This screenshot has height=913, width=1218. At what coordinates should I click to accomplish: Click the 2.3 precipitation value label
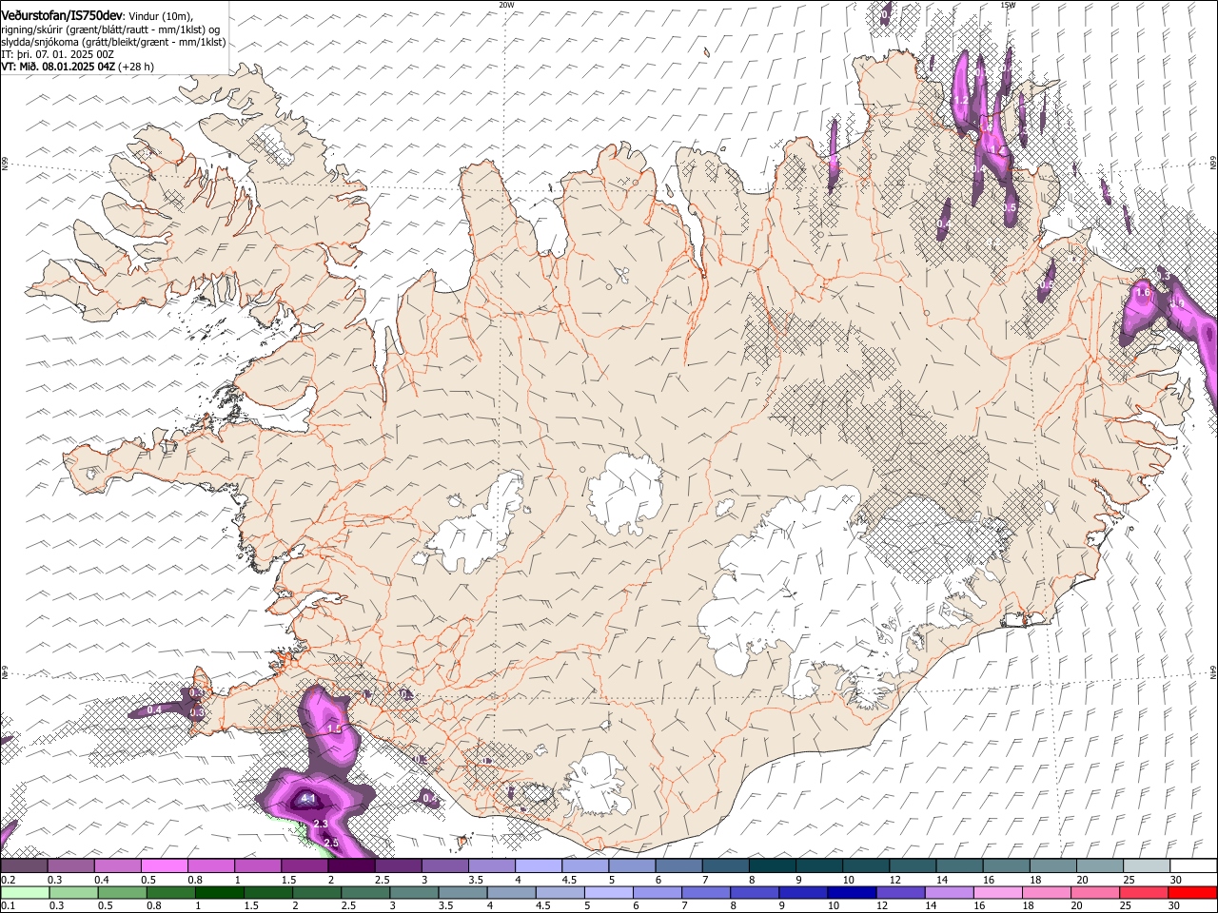pyautogui.click(x=321, y=824)
